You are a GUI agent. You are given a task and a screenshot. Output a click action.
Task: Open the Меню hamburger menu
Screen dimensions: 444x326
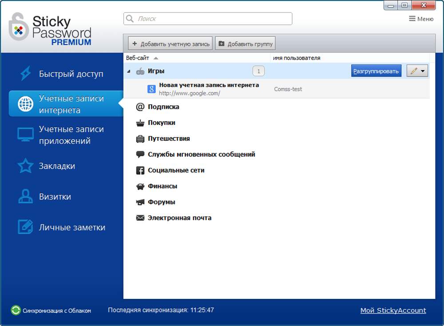[421, 19]
